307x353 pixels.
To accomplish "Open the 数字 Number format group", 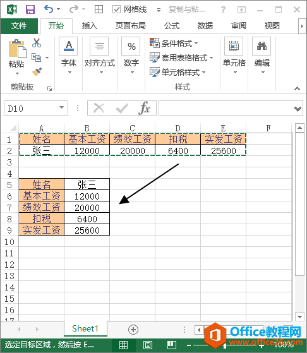I will [x=131, y=56].
